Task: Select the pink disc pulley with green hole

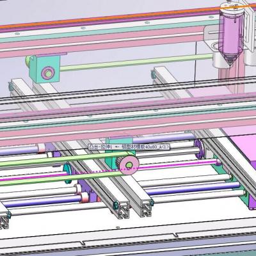Action: [x=129, y=165]
